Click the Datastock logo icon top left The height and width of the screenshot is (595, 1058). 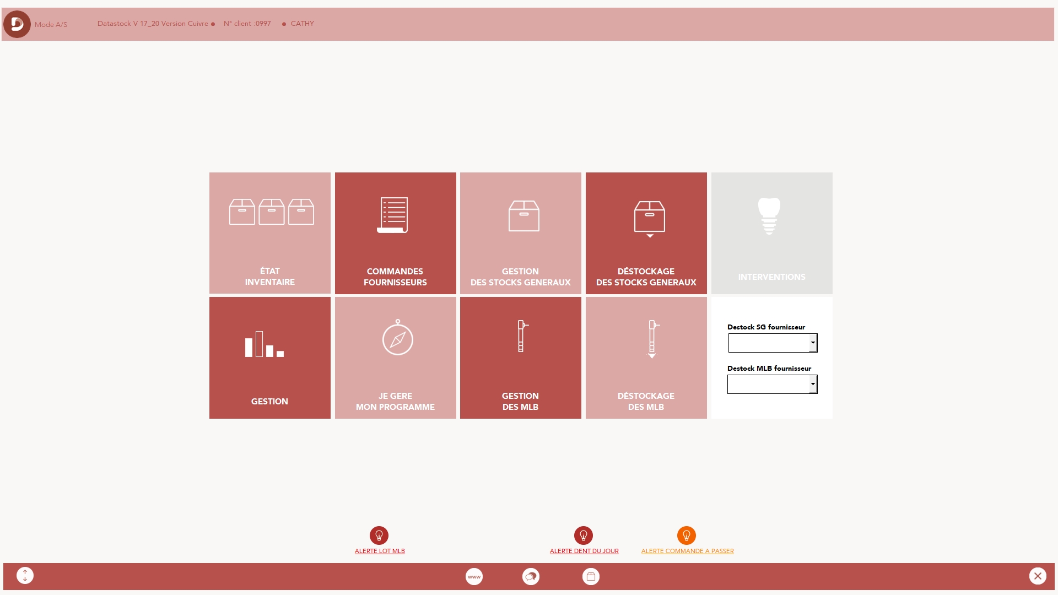[16, 24]
